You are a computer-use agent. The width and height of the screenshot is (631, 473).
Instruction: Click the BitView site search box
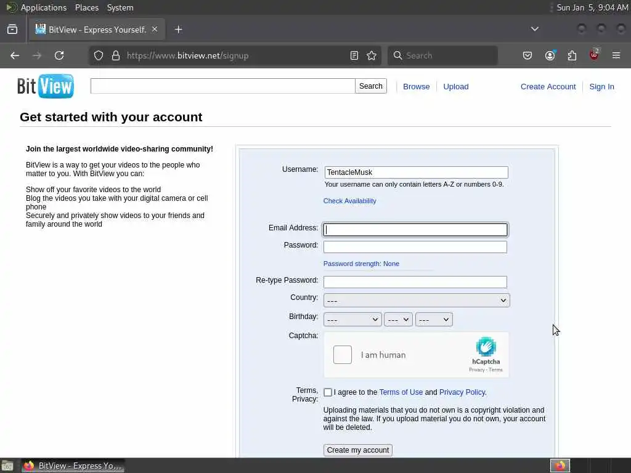[223, 86]
